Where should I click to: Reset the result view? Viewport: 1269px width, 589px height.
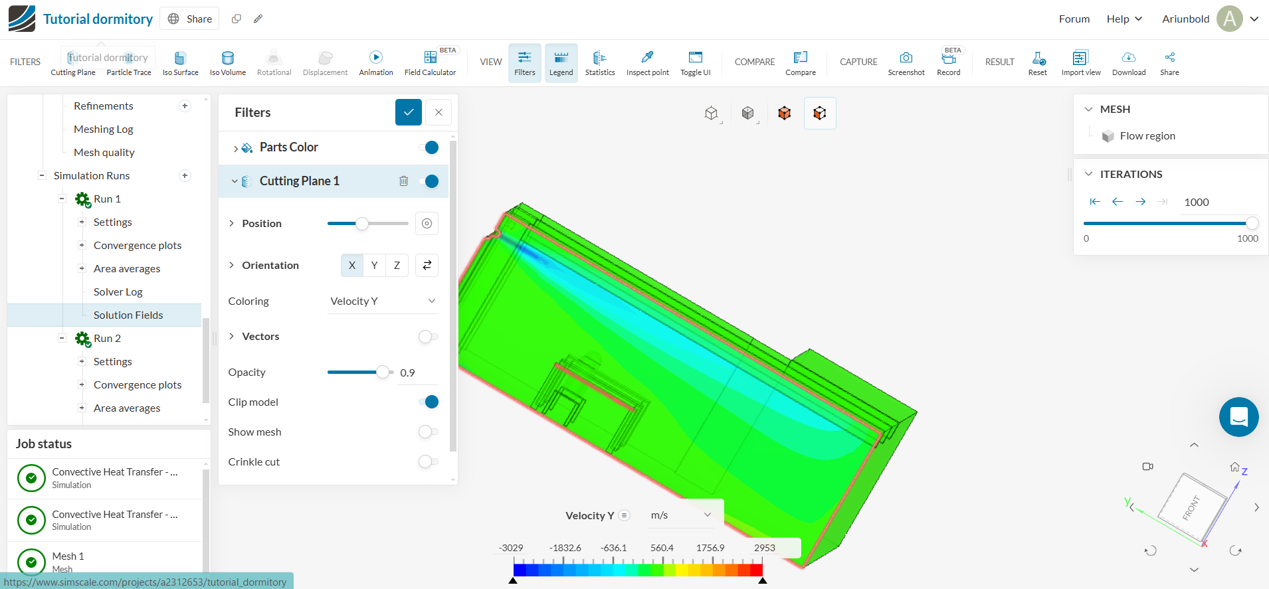coord(1038,63)
